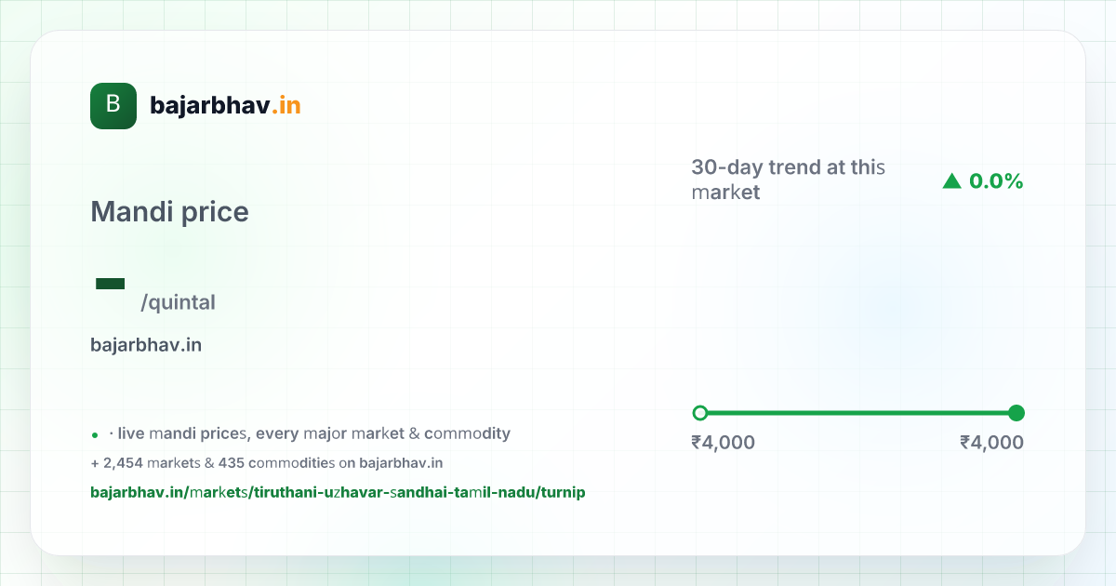
Task: Click the left '₹4,000' price label
Action: click(723, 443)
